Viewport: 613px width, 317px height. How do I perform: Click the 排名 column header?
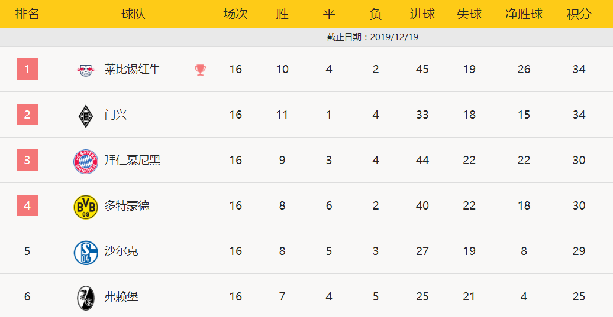coord(27,14)
